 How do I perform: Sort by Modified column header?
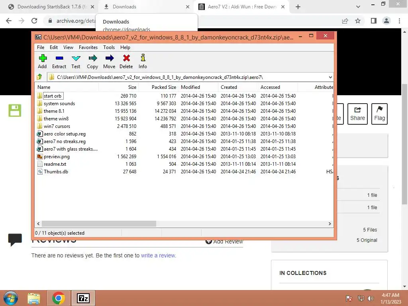[198, 87]
